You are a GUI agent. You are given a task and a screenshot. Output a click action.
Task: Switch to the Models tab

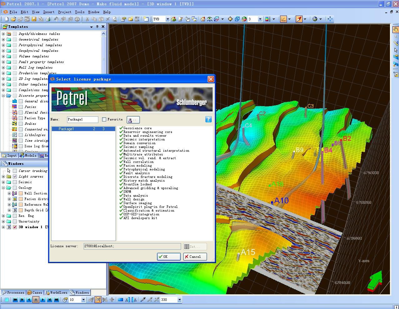(28, 155)
